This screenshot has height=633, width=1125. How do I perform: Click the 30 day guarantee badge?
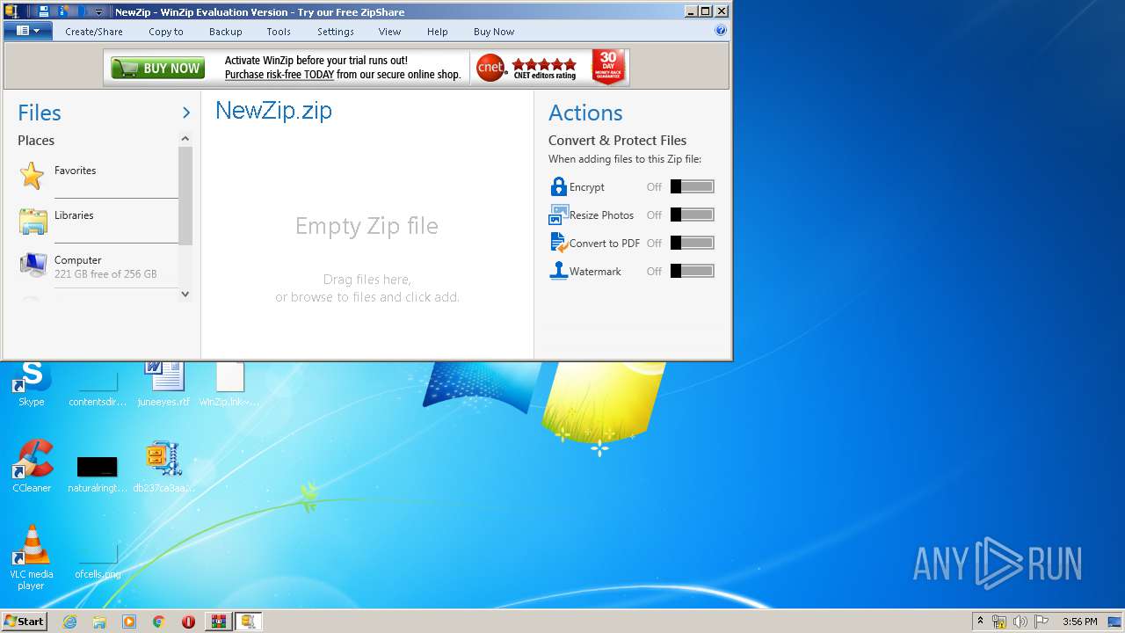pyautogui.click(x=608, y=68)
